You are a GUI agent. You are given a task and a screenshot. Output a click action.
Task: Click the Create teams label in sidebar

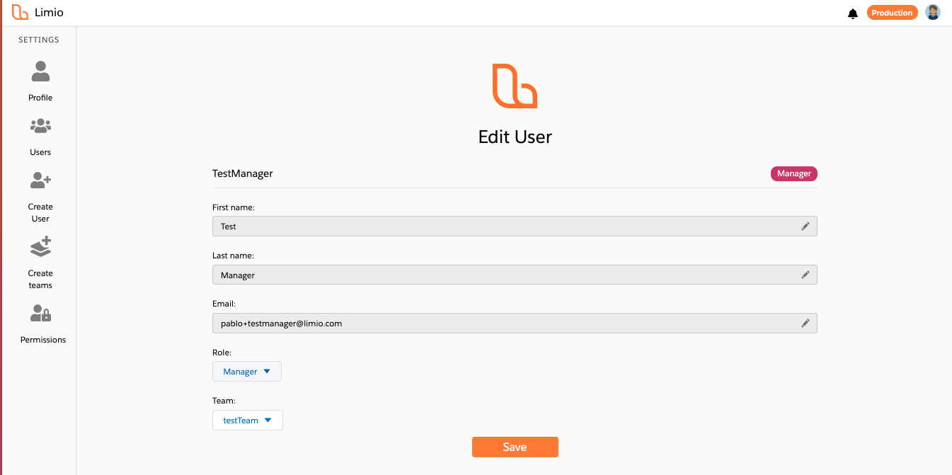(x=40, y=279)
